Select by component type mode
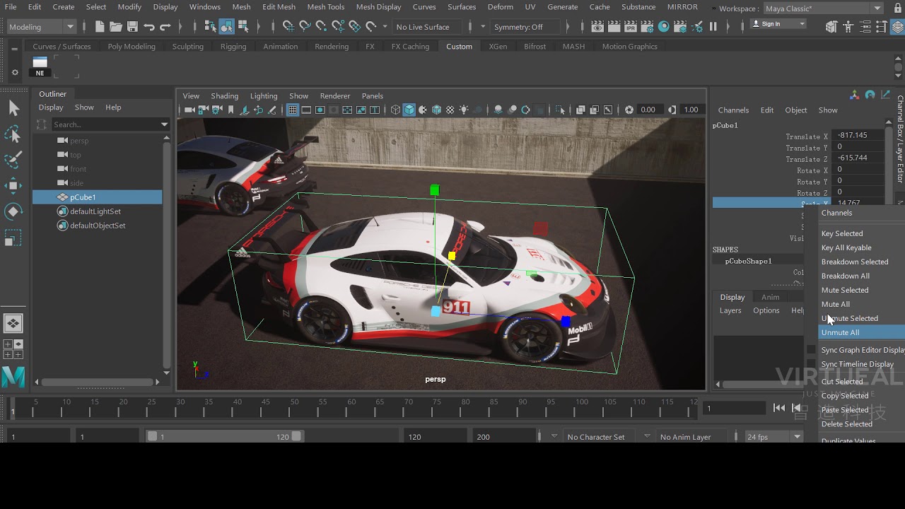 point(243,27)
